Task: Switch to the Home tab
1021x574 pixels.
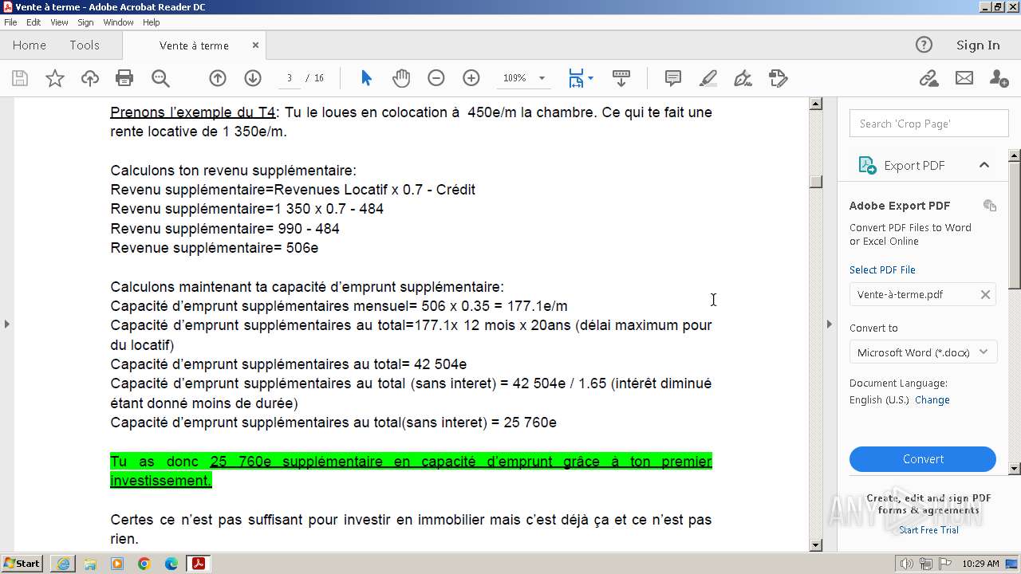Action: coord(30,45)
